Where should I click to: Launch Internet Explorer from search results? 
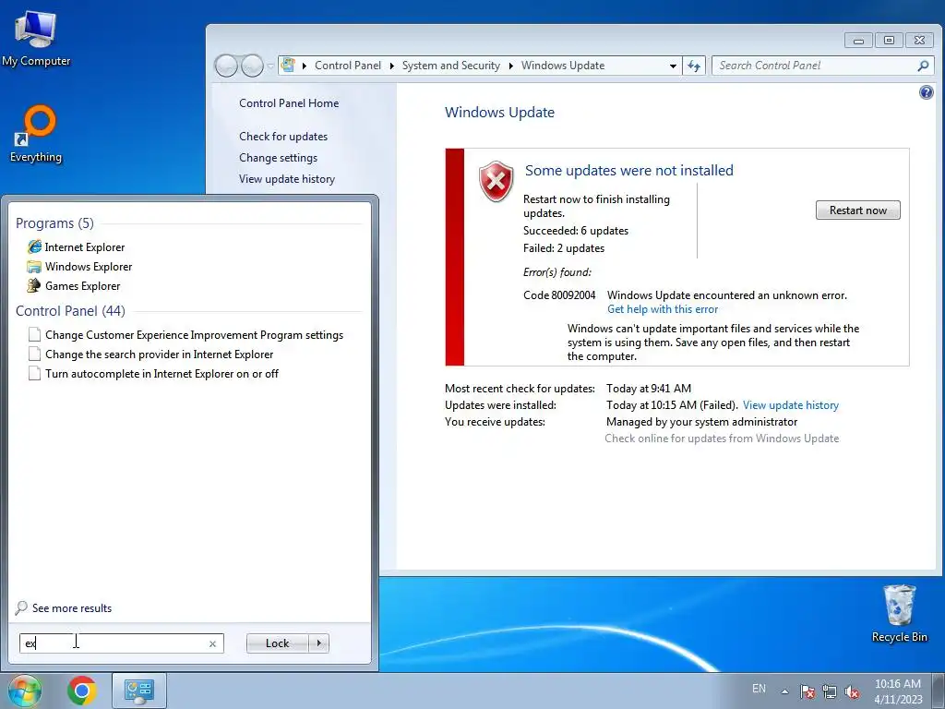84,247
